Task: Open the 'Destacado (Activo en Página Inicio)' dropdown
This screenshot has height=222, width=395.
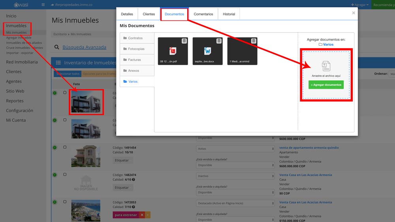Action: [235, 203]
